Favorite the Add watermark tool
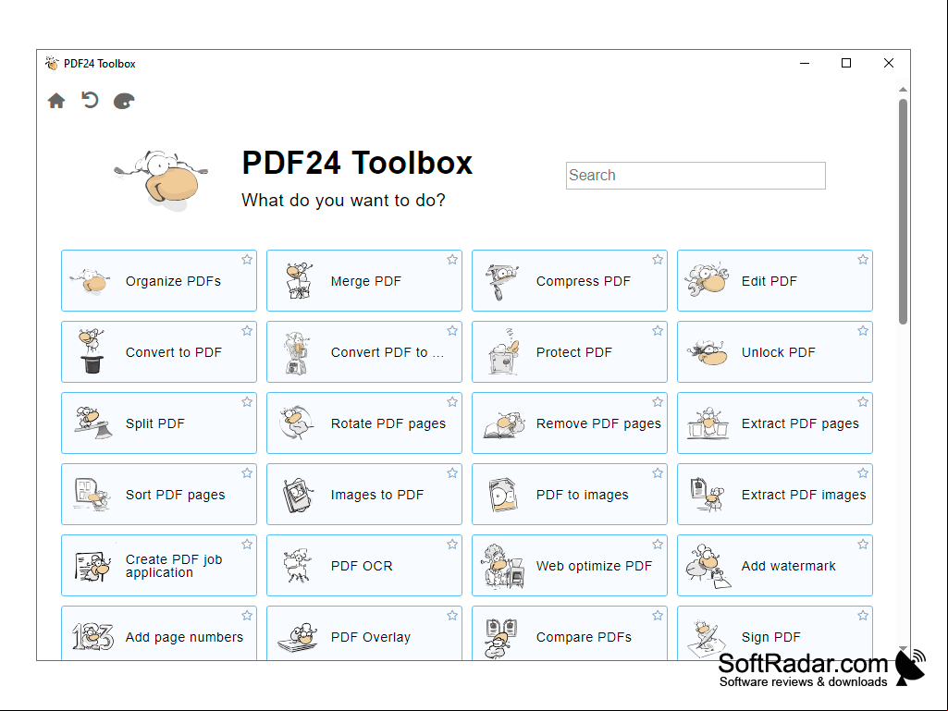The width and height of the screenshot is (948, 711). [863, 545]
